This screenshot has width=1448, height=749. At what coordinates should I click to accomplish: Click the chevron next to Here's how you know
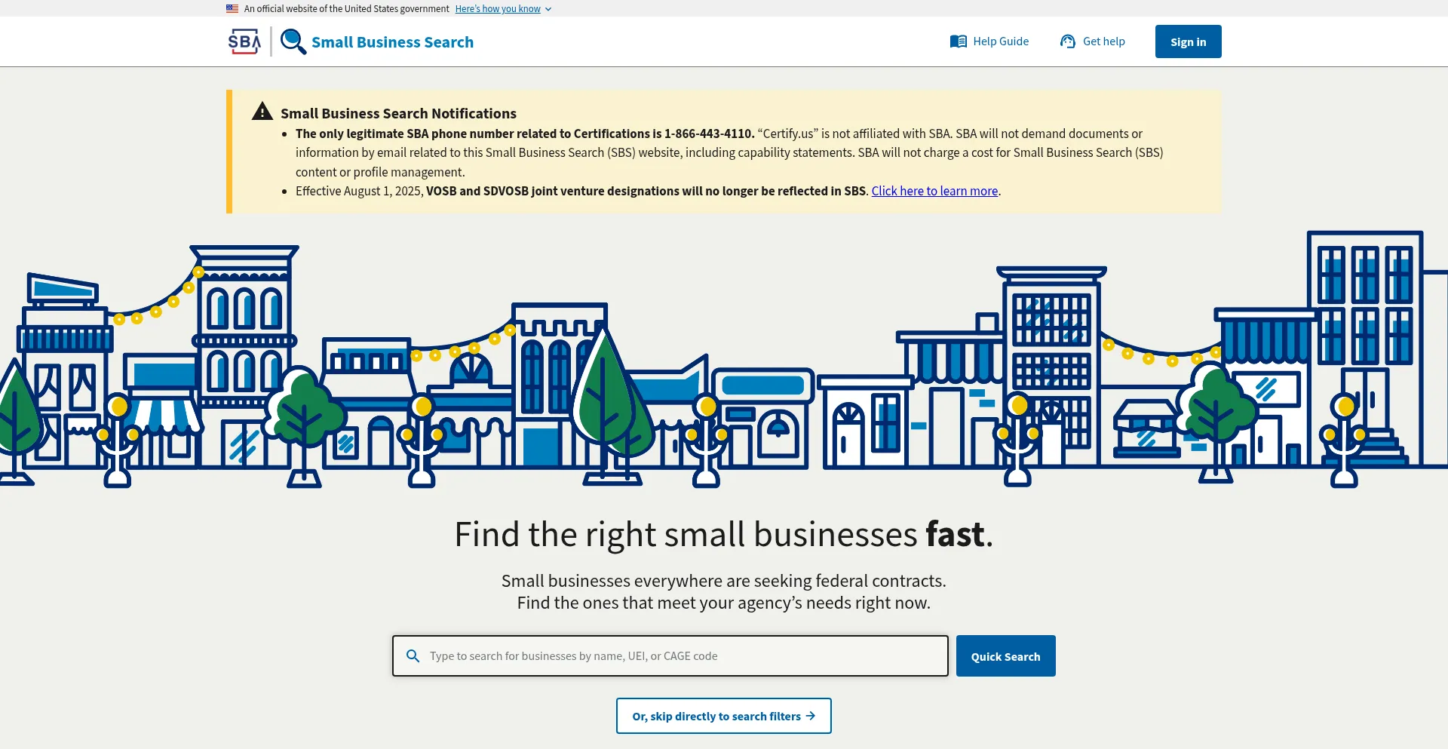coord(548,9)
